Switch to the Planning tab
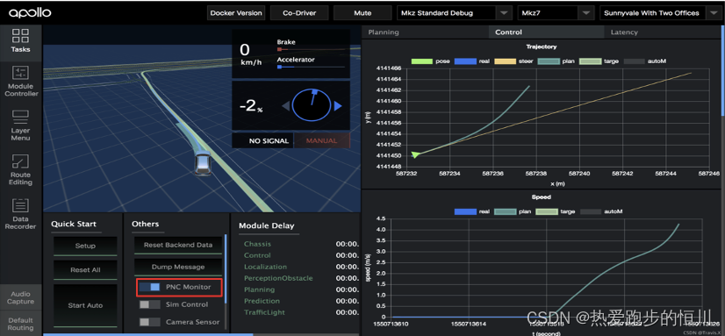The height and width of the screenshot is (336, 725). [x=384, y=32]
